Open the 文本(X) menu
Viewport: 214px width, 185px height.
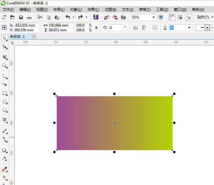tap(128, 10)
